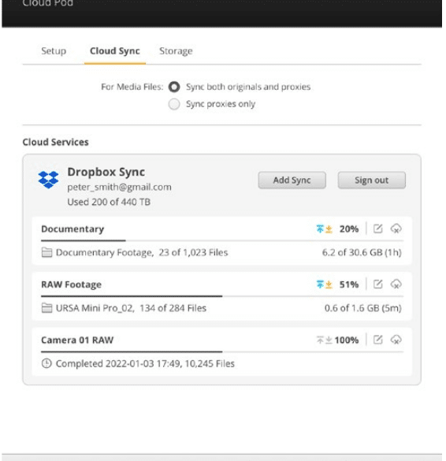
Task: Click the Completed clock icon for Camera 01
Action: (46, 363)
